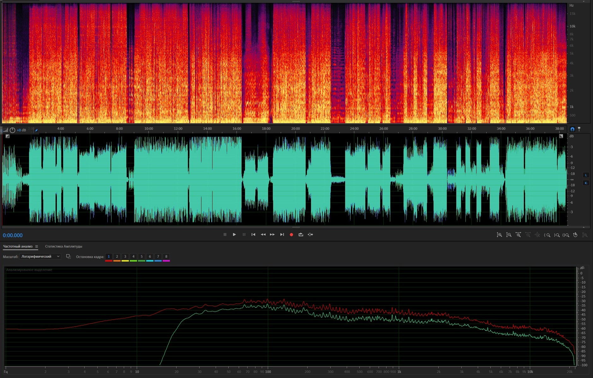Zoom to selection out-point icon
This screenshot has height=378, width=593.
(x=557, y=235)
